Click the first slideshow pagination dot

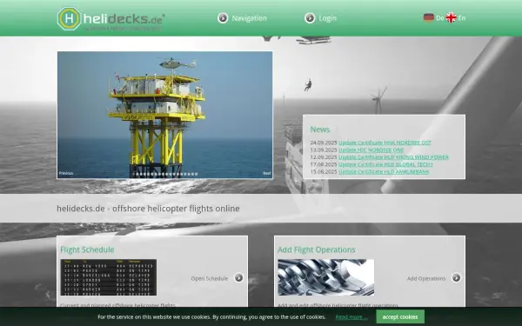tap(134, 174)
